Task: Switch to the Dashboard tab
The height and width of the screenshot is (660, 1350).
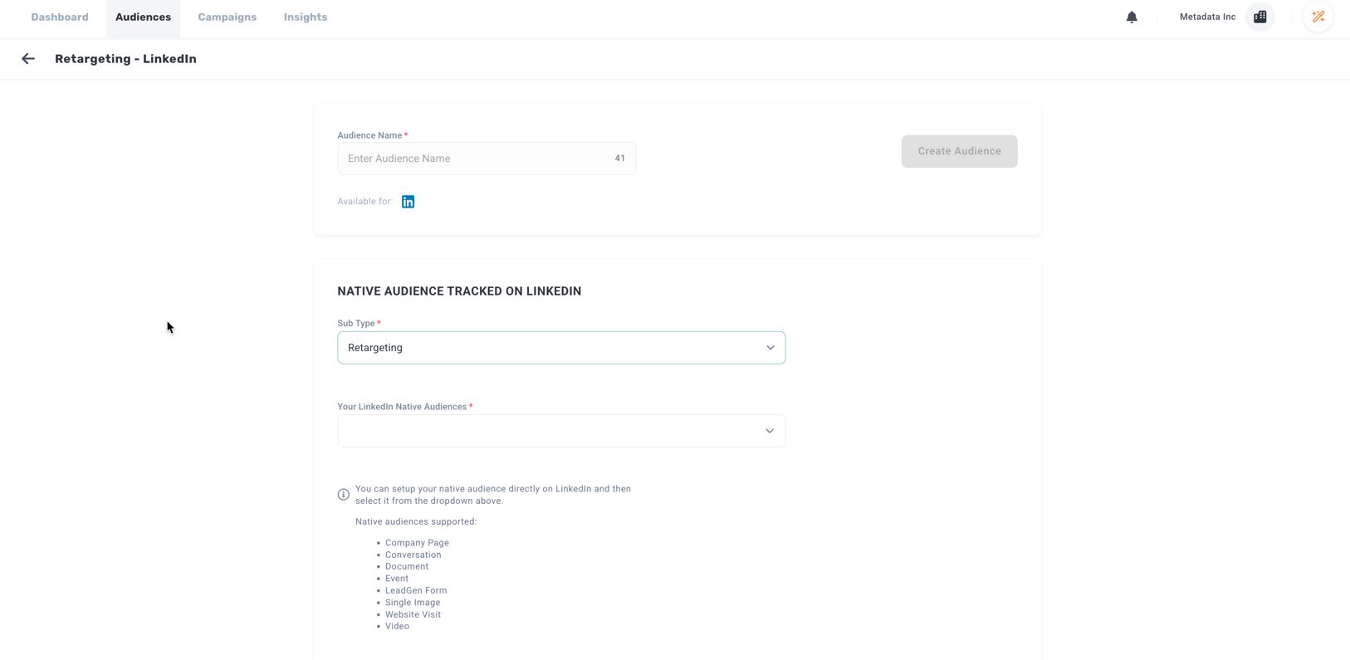Action: (60, 17)
